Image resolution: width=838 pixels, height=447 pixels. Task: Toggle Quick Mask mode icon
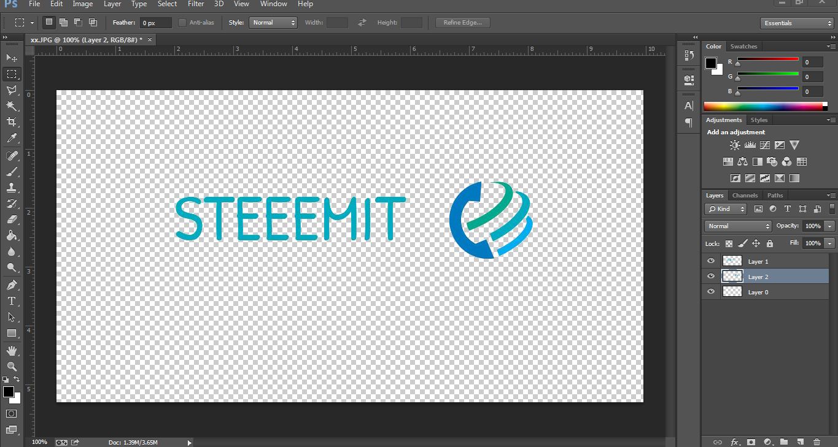[11, 414]
